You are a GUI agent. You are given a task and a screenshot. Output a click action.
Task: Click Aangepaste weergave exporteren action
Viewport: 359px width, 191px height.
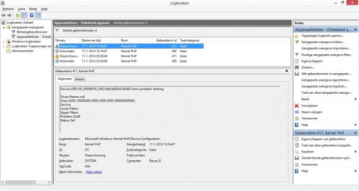(x=325, y=80)
